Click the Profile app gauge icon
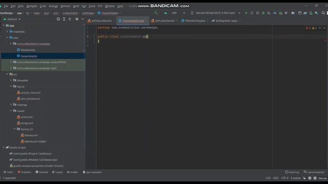The height and width of the screenshot is (184, 328). pyautogui.click(x=275, y=13)
